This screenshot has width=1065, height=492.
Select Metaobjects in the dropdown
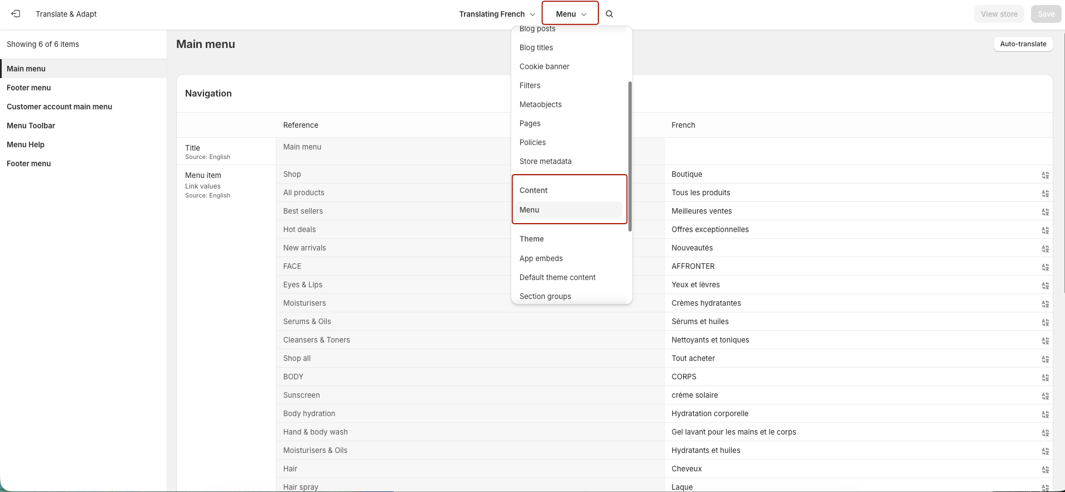[x=540, y=104]
